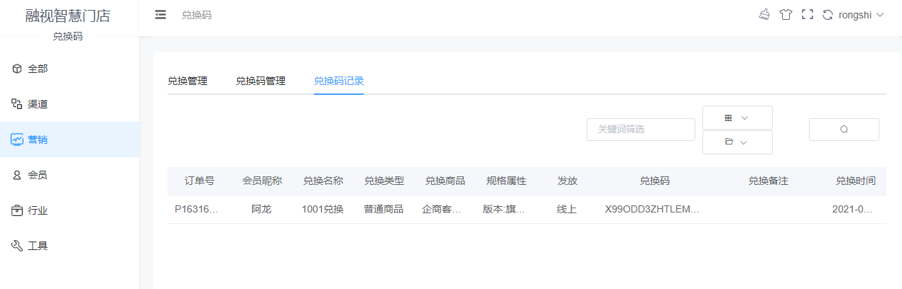Open the 工具 sidebar menu

pyautogui.click(x=70, y=246)
